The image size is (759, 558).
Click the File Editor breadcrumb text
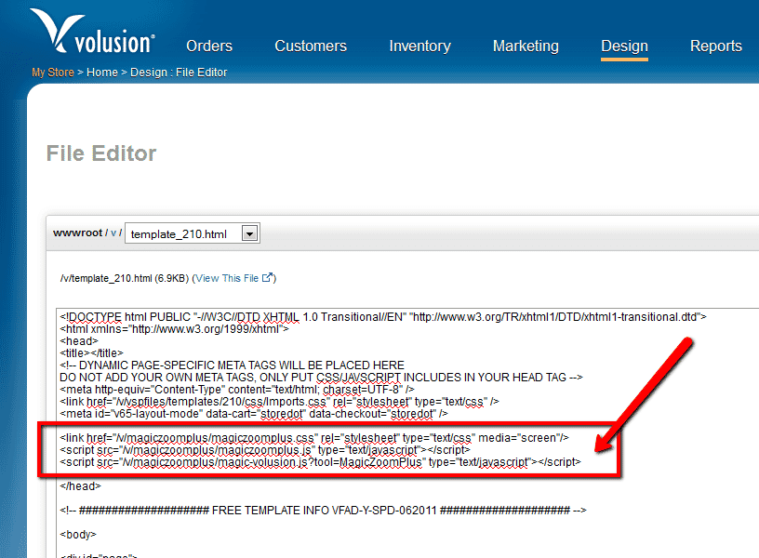pos(201,73)
